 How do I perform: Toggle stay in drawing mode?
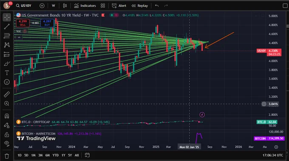pyautogui.click(x=7, y=125)
